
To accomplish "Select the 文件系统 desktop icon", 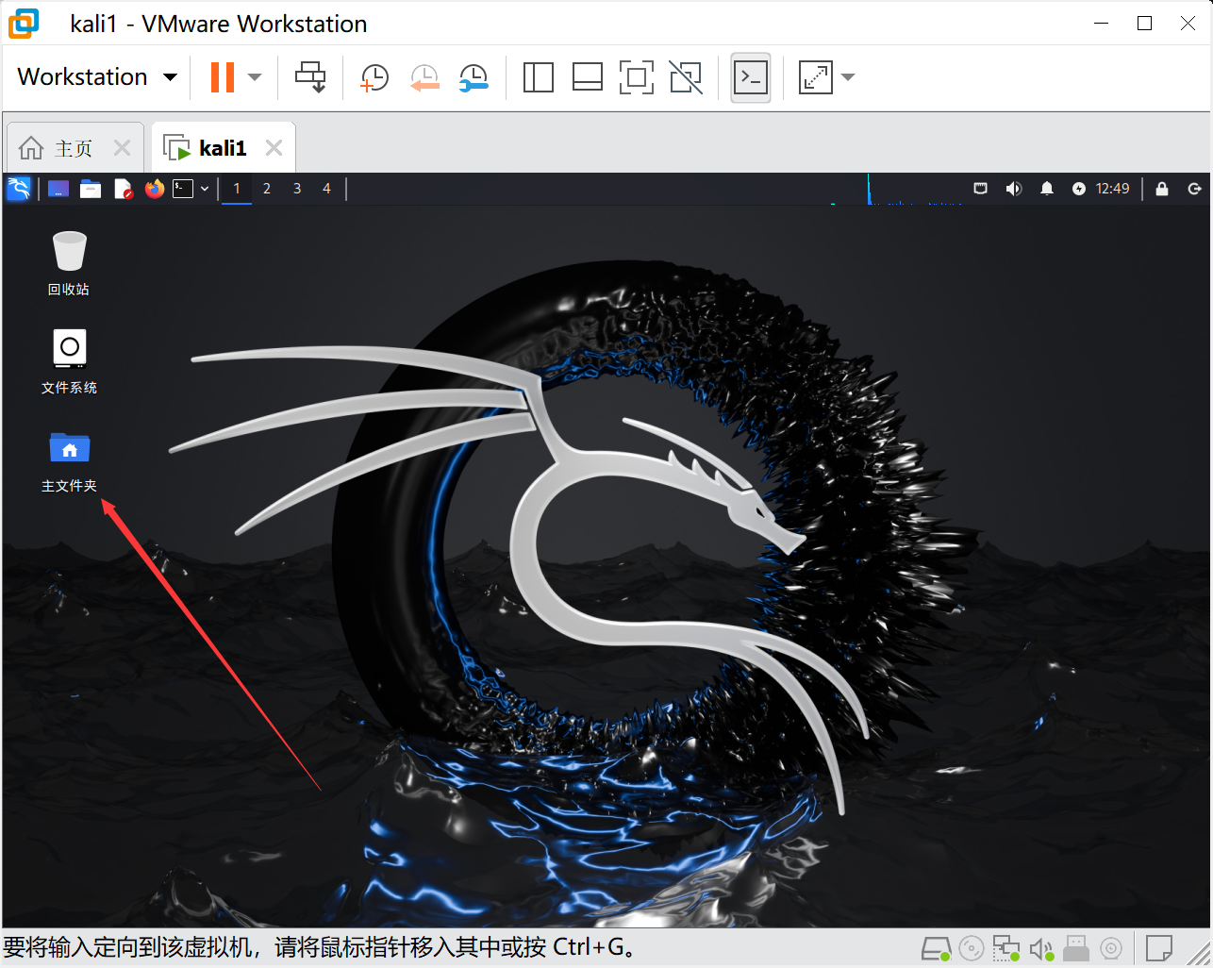I will pos(69,361).
